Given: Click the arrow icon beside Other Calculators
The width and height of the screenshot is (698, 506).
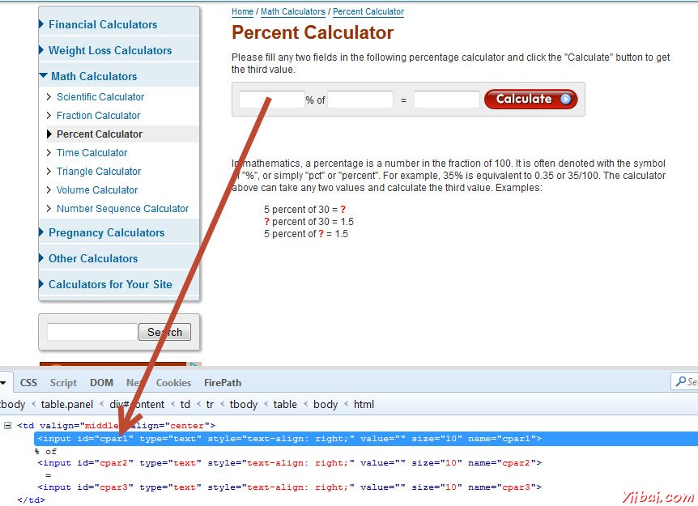Looking at the screenshot, I should tap(42, 258).
